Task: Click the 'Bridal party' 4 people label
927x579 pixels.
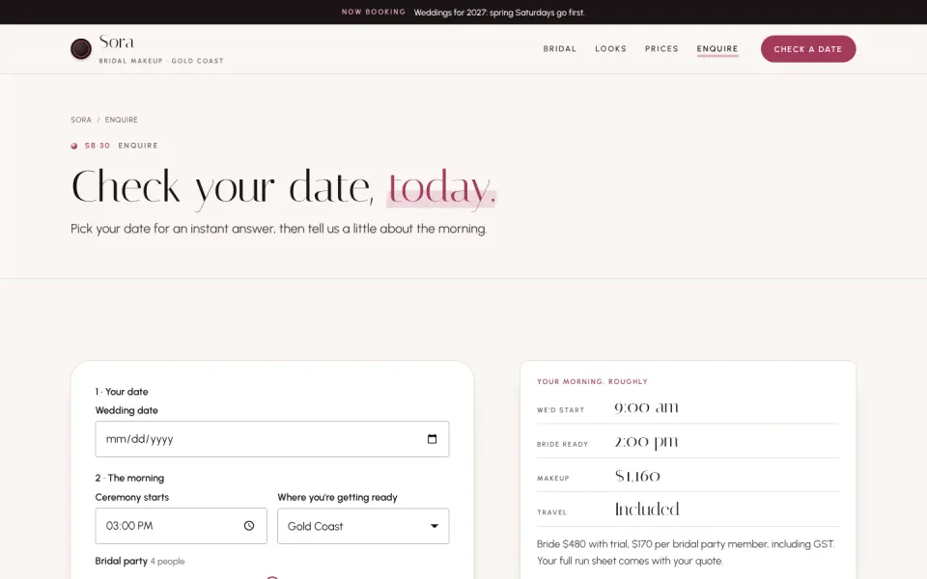Action: 140,562
